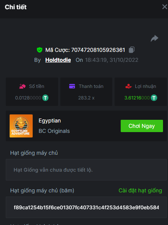168x225 pixels.
Task: Click the unrevealed server seed field
Action: [x=86, y=170]
